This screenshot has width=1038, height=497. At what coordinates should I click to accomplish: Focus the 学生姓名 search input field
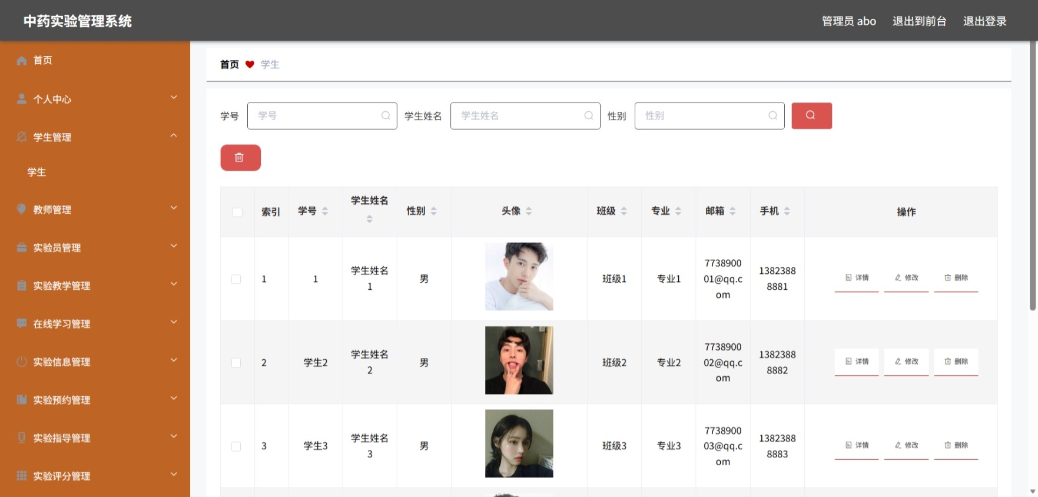point(525,115)
